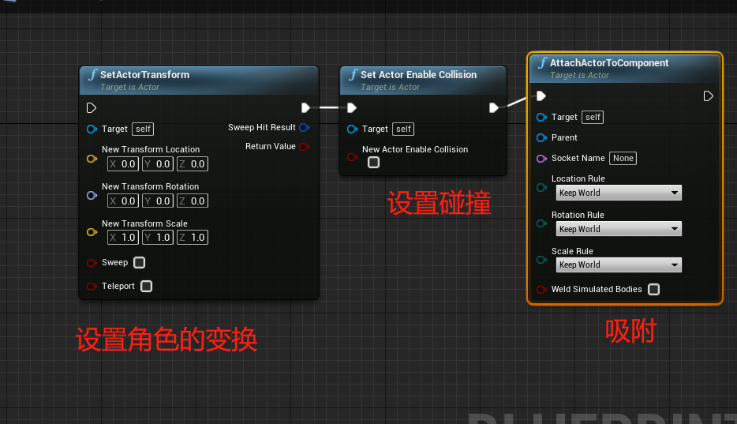Click Sweep Hit Result output pin
This screenshot has width=737, height=424.
coord(305,127)
